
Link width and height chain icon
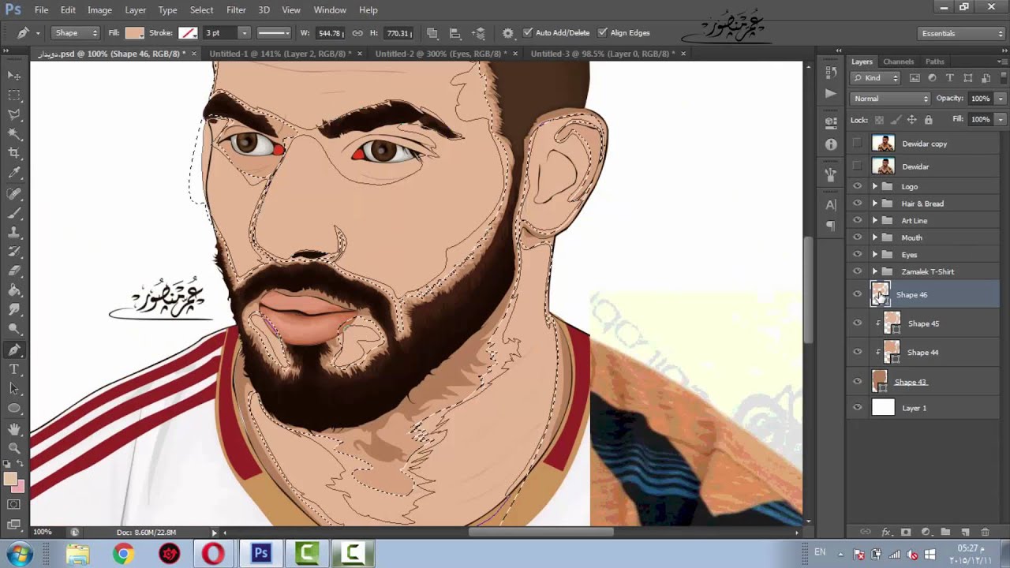point(357,33)
